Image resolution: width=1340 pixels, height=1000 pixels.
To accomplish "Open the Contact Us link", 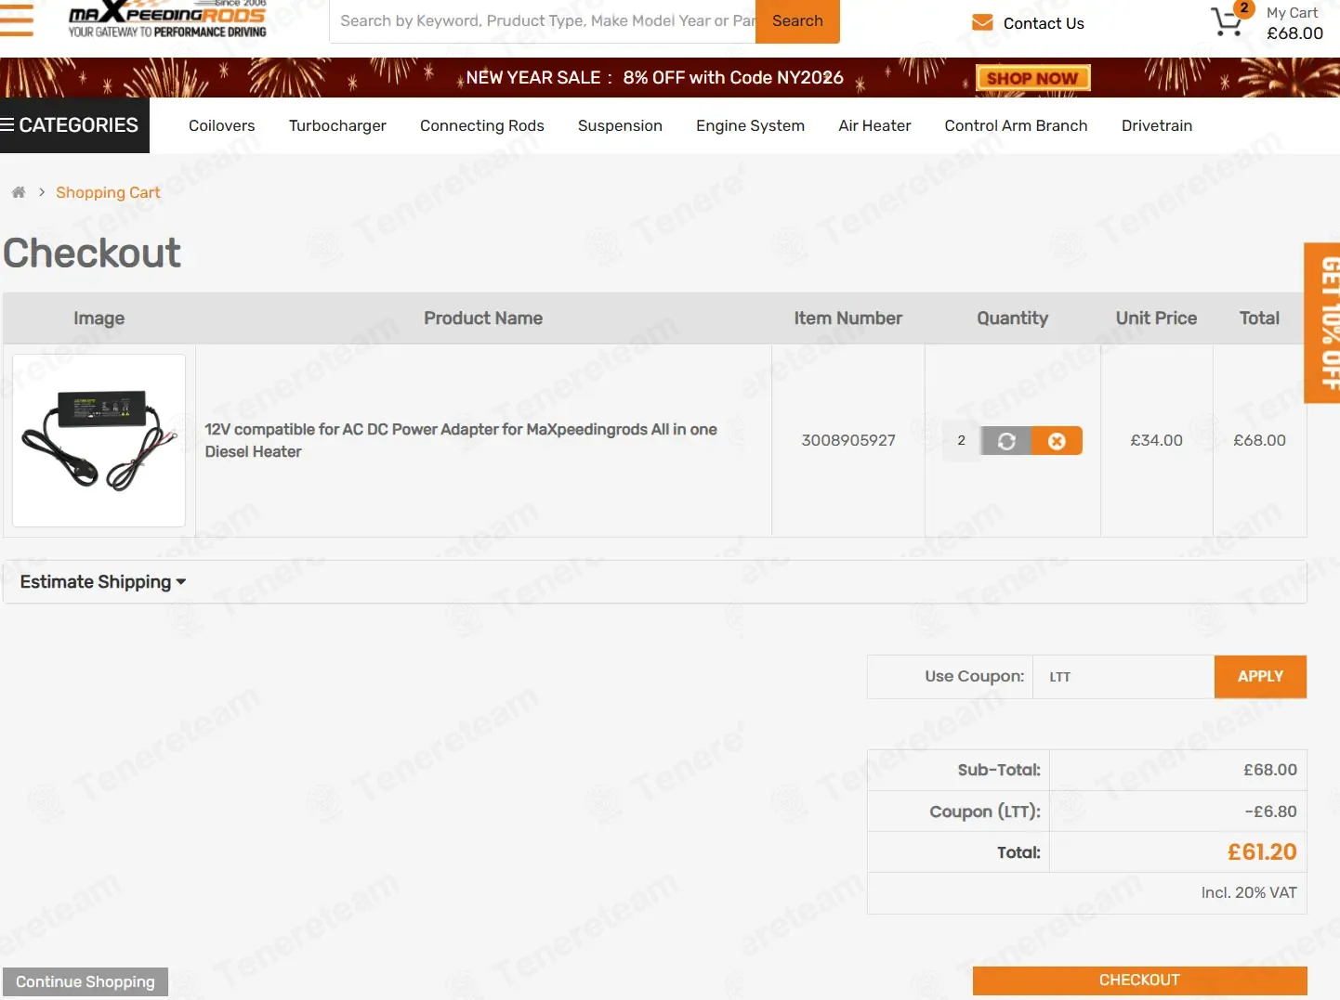I will click(x=1044, y=23).
